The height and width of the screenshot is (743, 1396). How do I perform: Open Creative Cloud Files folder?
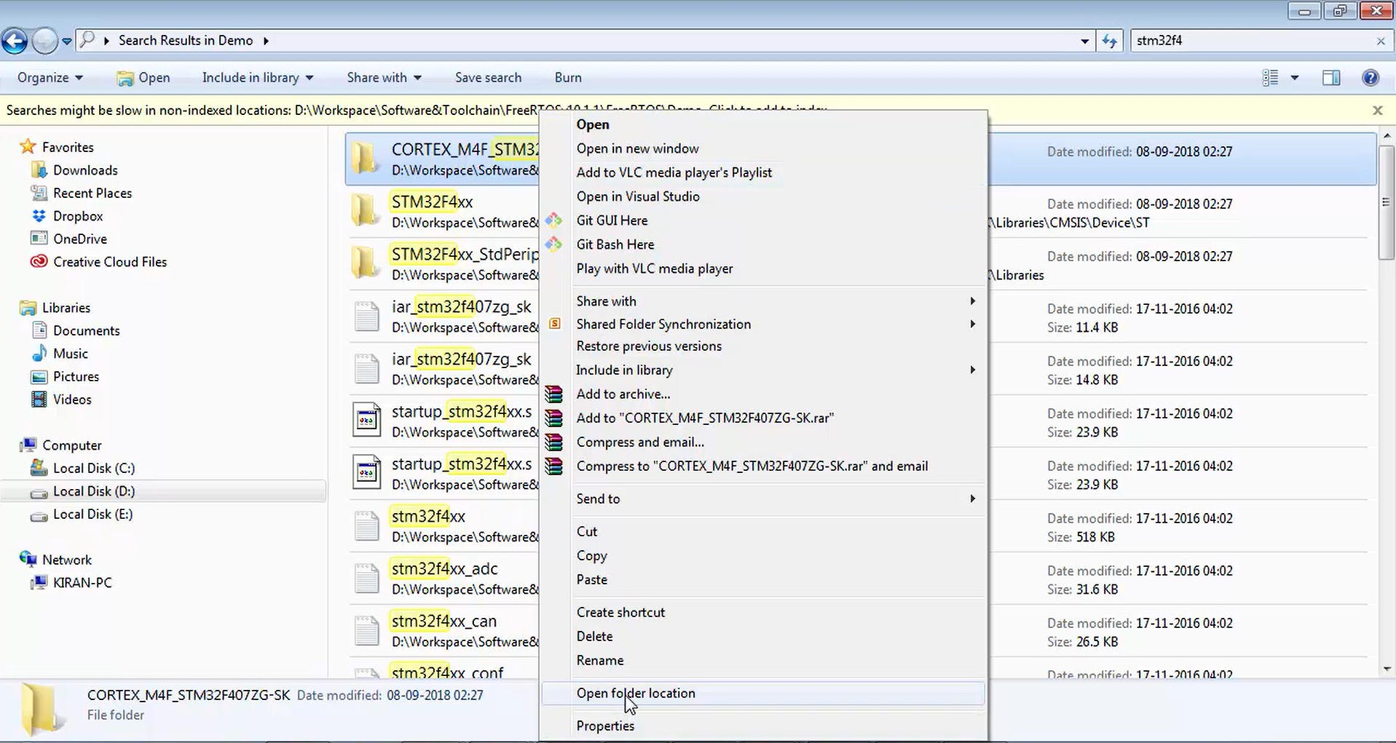(x=110, y=262)
